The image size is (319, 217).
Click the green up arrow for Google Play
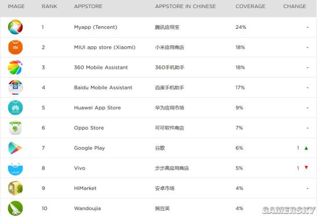click(306, 148)
